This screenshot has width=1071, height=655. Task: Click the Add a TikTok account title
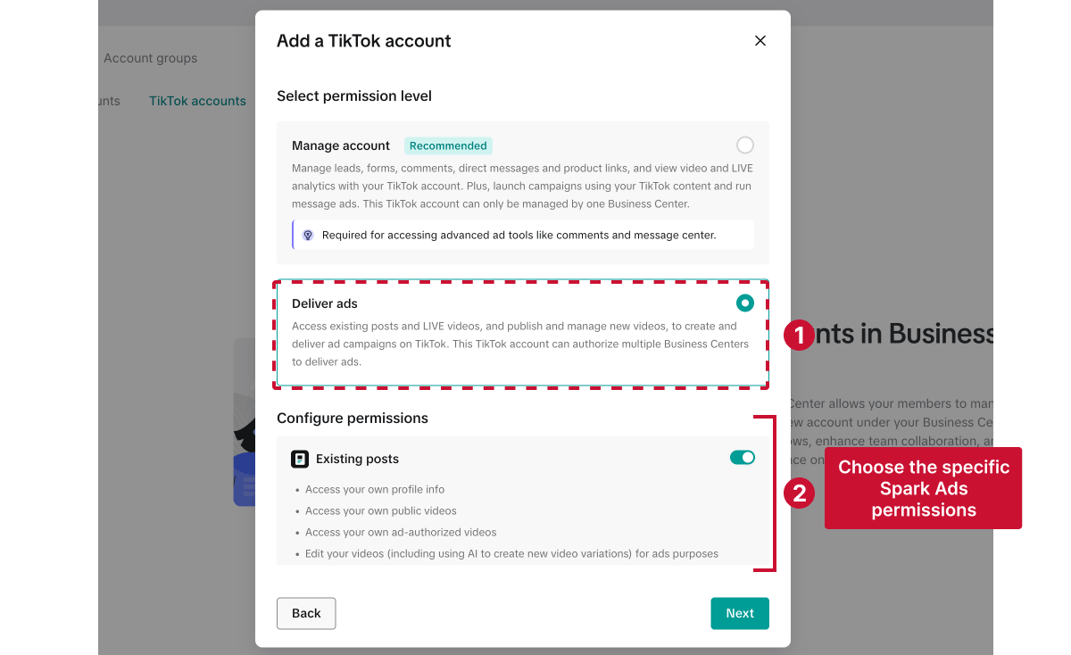pyautogui.click(x=364, y=41)
